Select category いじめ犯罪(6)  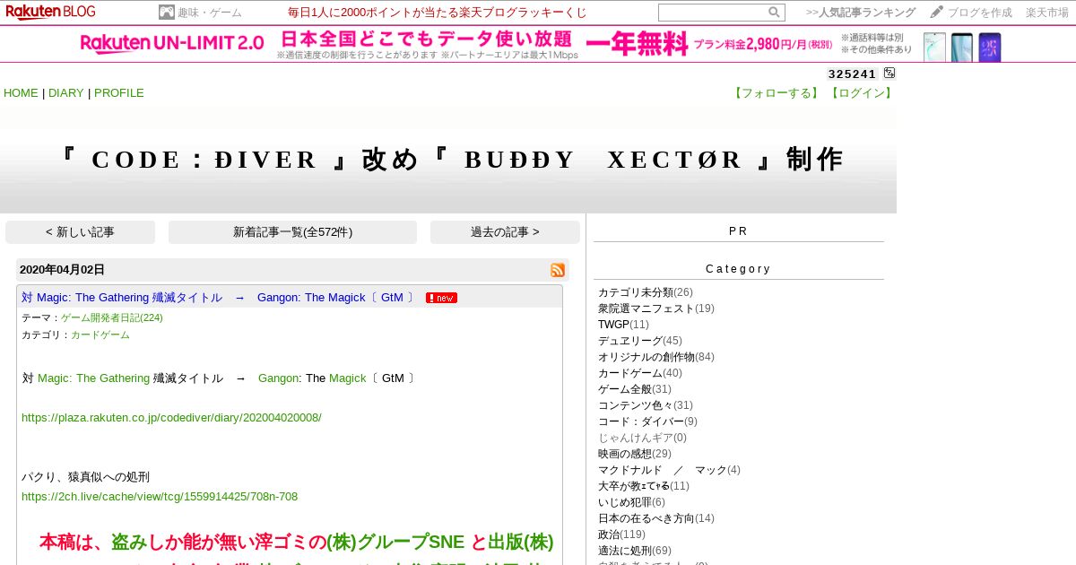632,502
